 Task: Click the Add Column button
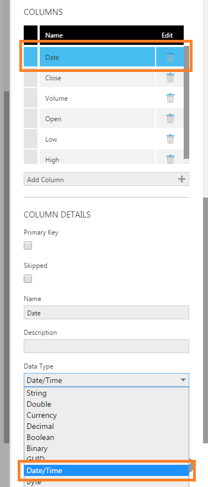coord(106,179)
